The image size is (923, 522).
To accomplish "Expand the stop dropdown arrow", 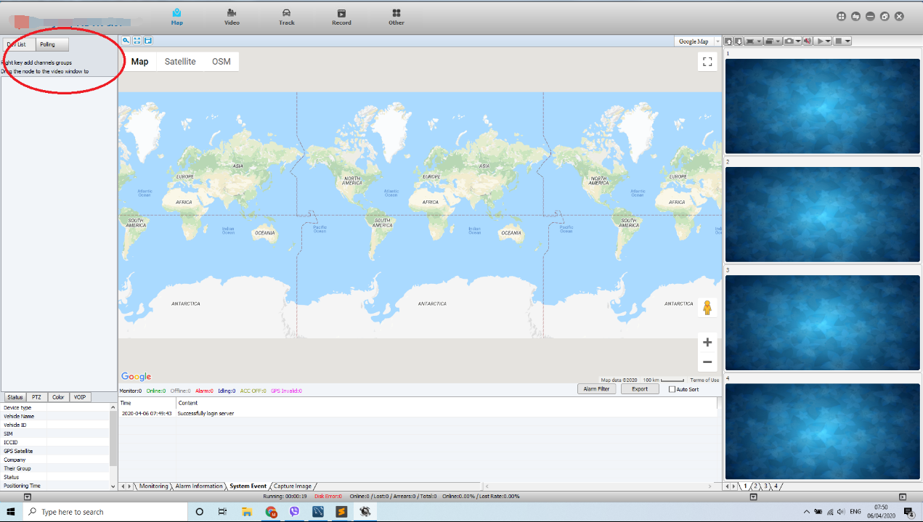I will pos(847,41).
